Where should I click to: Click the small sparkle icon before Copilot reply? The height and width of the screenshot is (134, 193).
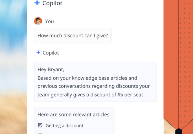coord(38,52)
